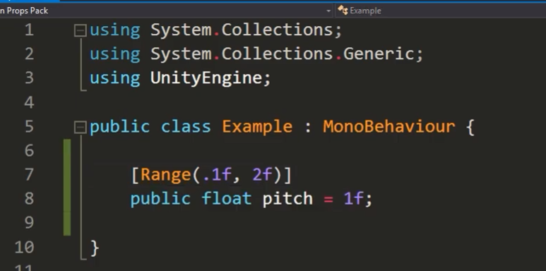Click Collections on line 1
This screenshot has width=546, height=271.
[277, 30]
